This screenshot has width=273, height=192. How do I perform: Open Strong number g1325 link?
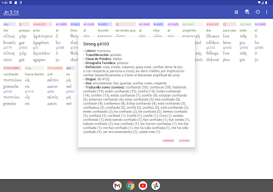click(x=211, y=47)
